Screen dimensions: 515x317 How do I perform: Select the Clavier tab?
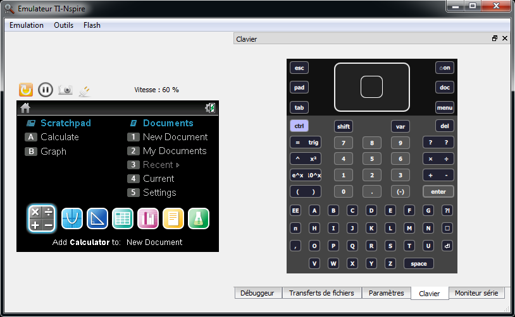(430, 294)
